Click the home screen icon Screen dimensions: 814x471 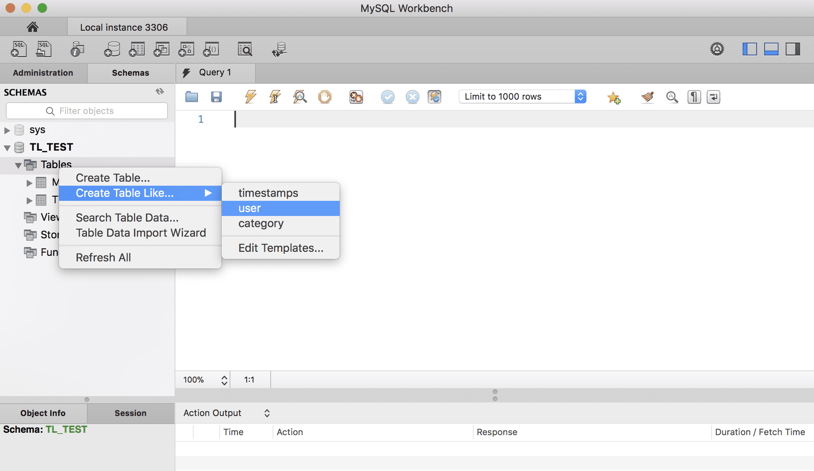point(33,27)
